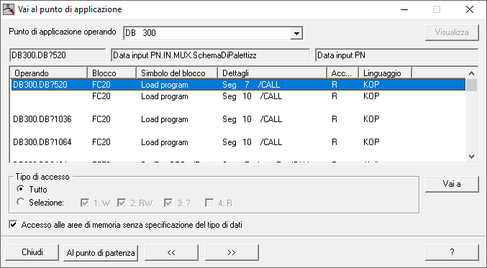
Task: Click Load program cell in DB300.DB?1036 row
Action: pyautogui.click(x=165, y=119)
